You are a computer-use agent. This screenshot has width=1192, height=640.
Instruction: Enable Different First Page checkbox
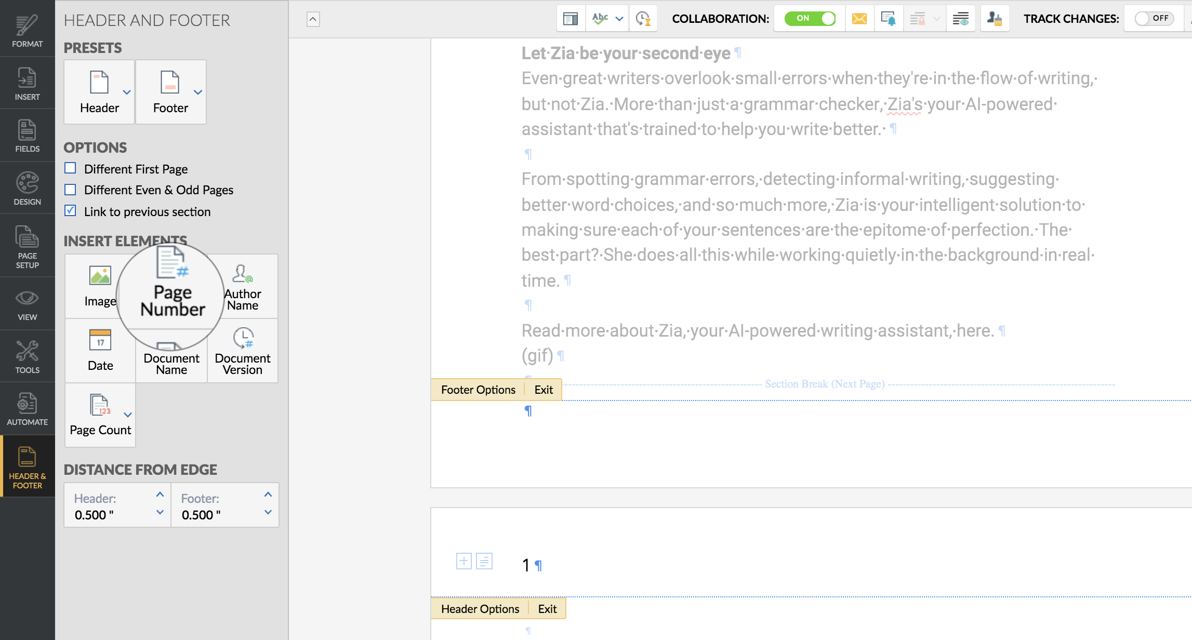(x=70, y=169)
